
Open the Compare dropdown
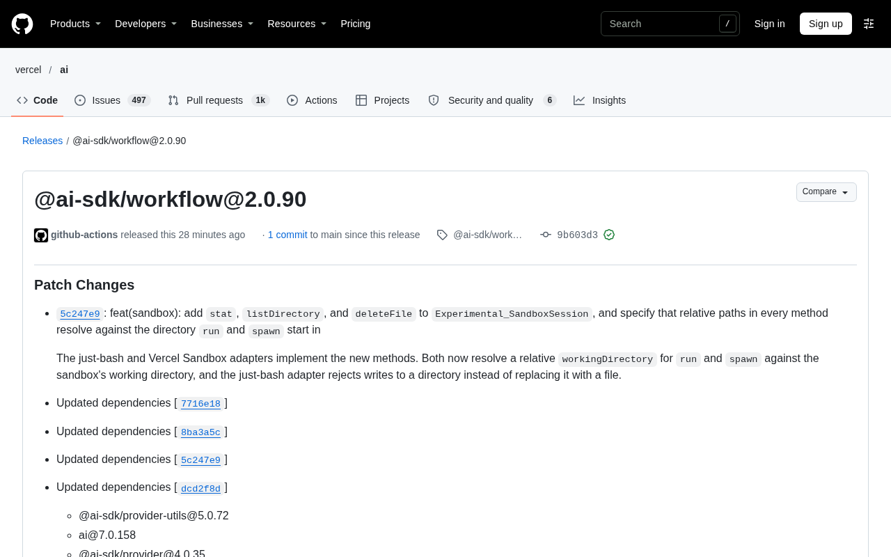point(826,192)
